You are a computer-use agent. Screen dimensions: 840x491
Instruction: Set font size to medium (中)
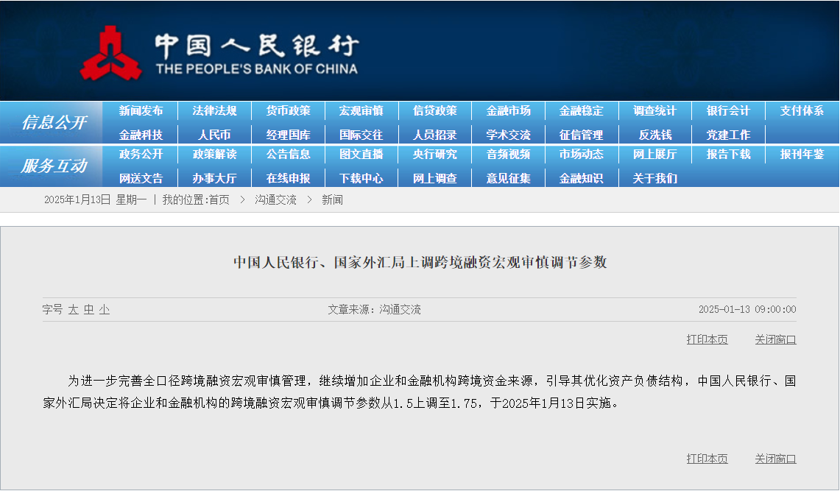click(x=88, y=310)
